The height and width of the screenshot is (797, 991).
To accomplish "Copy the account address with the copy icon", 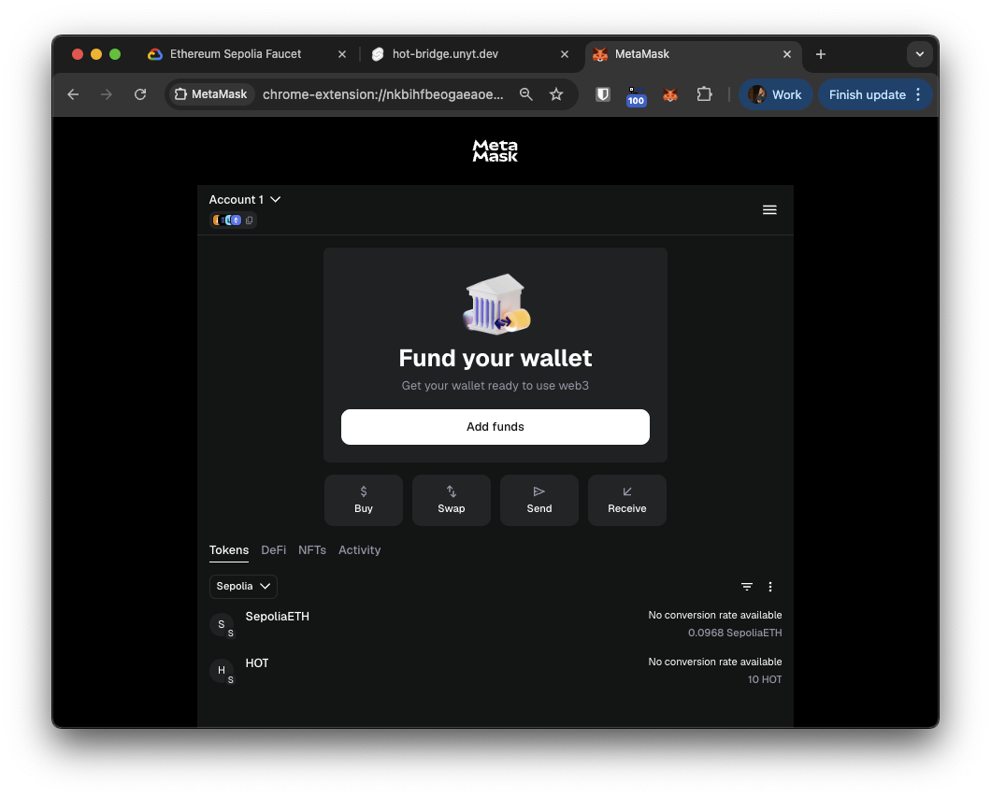I will pyautogui.click(x=249, y=220).
